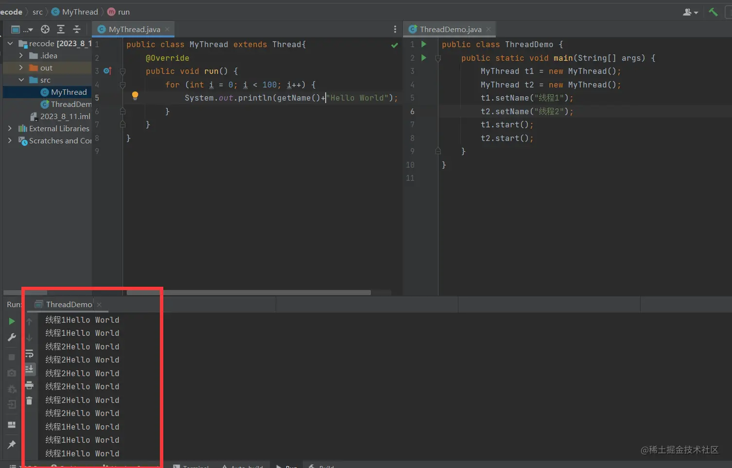Collapse the src folder
This screenshot has width=732, height=468.
coord(21,80)
